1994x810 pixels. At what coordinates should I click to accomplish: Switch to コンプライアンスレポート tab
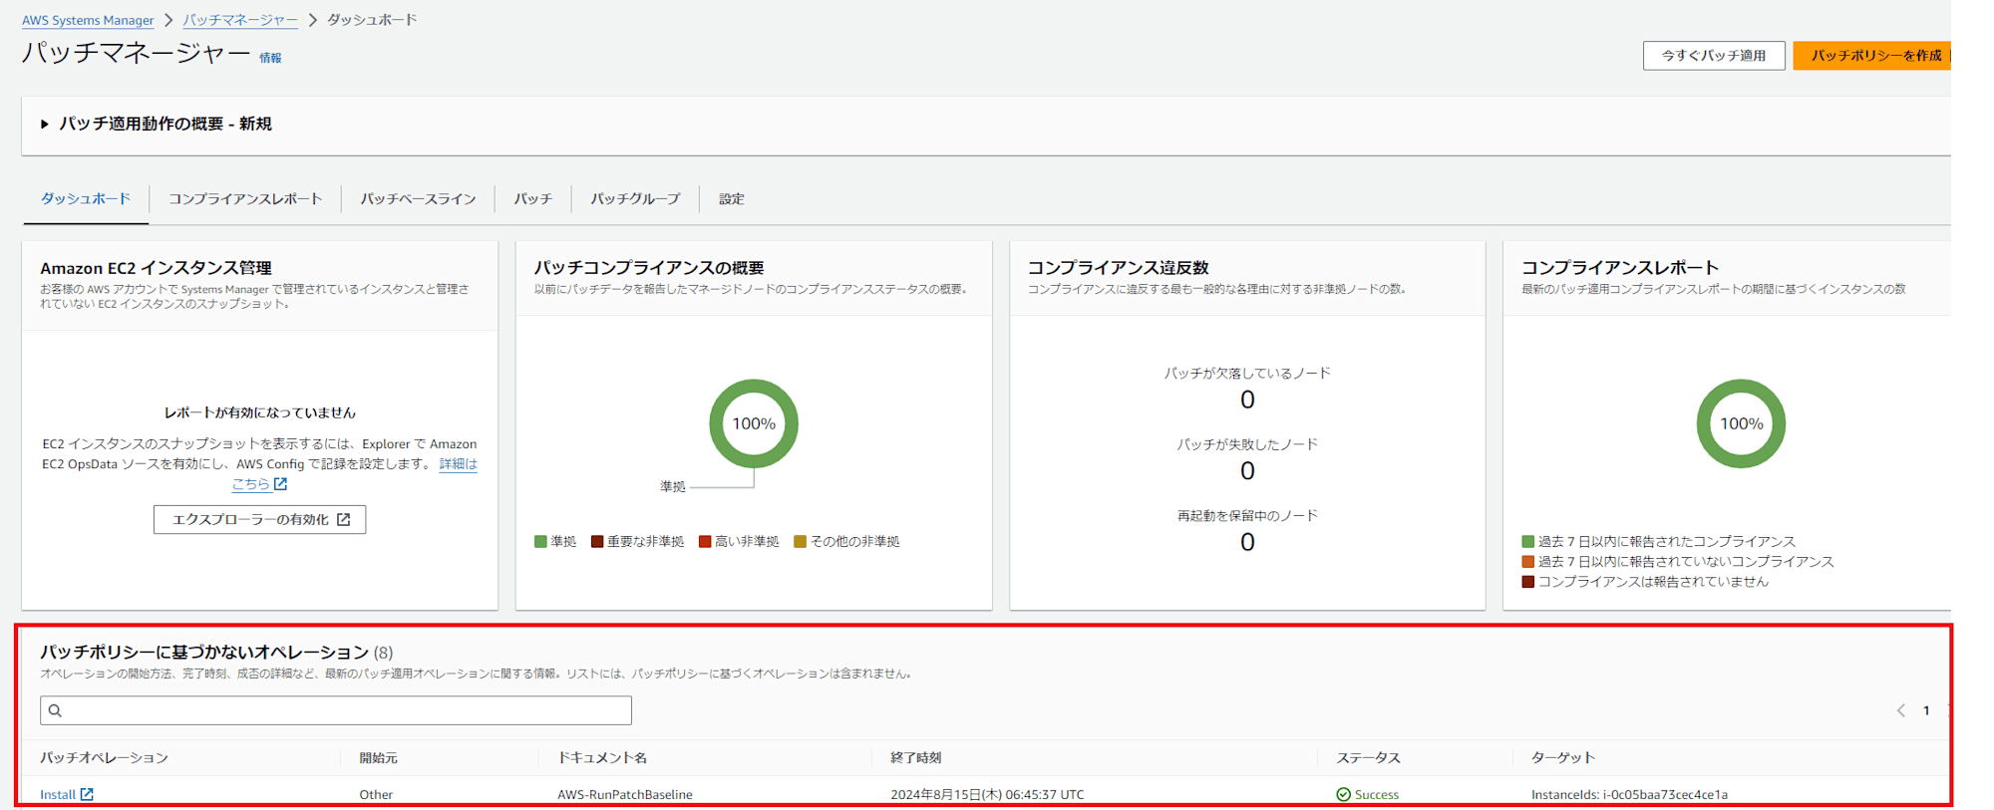(245, 198)
